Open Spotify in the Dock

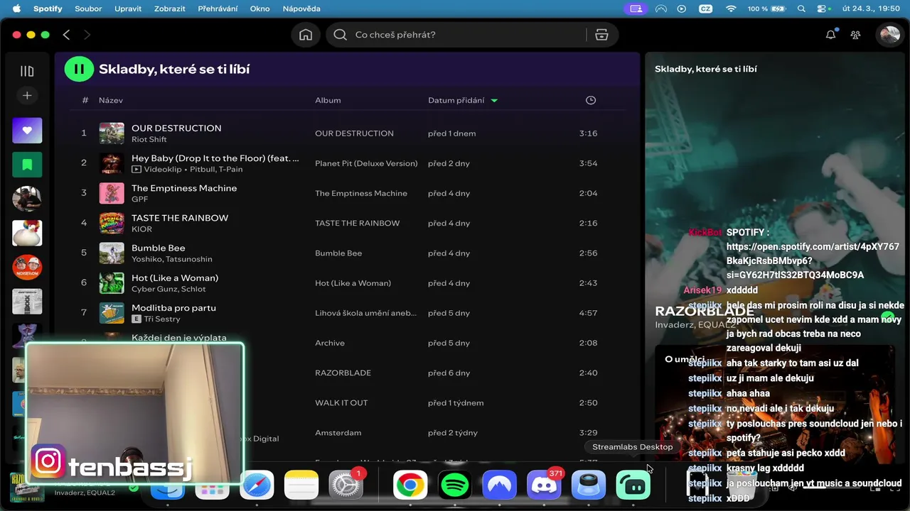[x=455, y=485]
